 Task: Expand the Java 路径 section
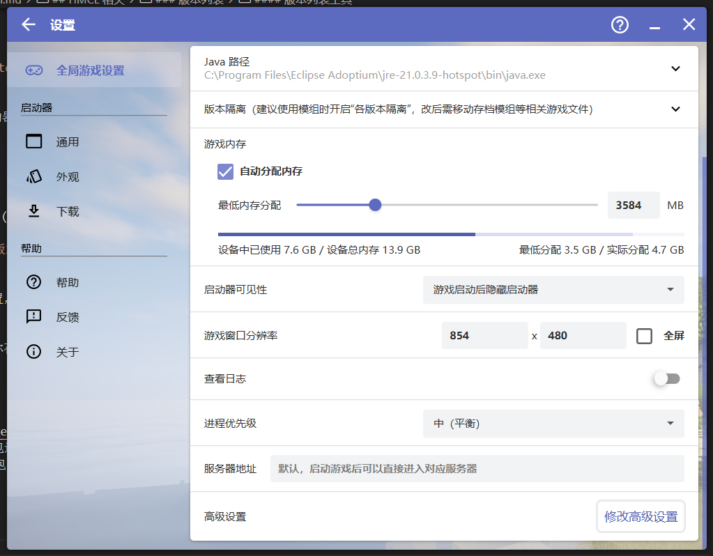tap(675, 69)
